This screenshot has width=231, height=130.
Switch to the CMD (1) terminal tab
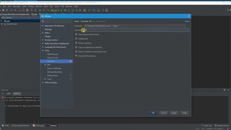(17, 94)
